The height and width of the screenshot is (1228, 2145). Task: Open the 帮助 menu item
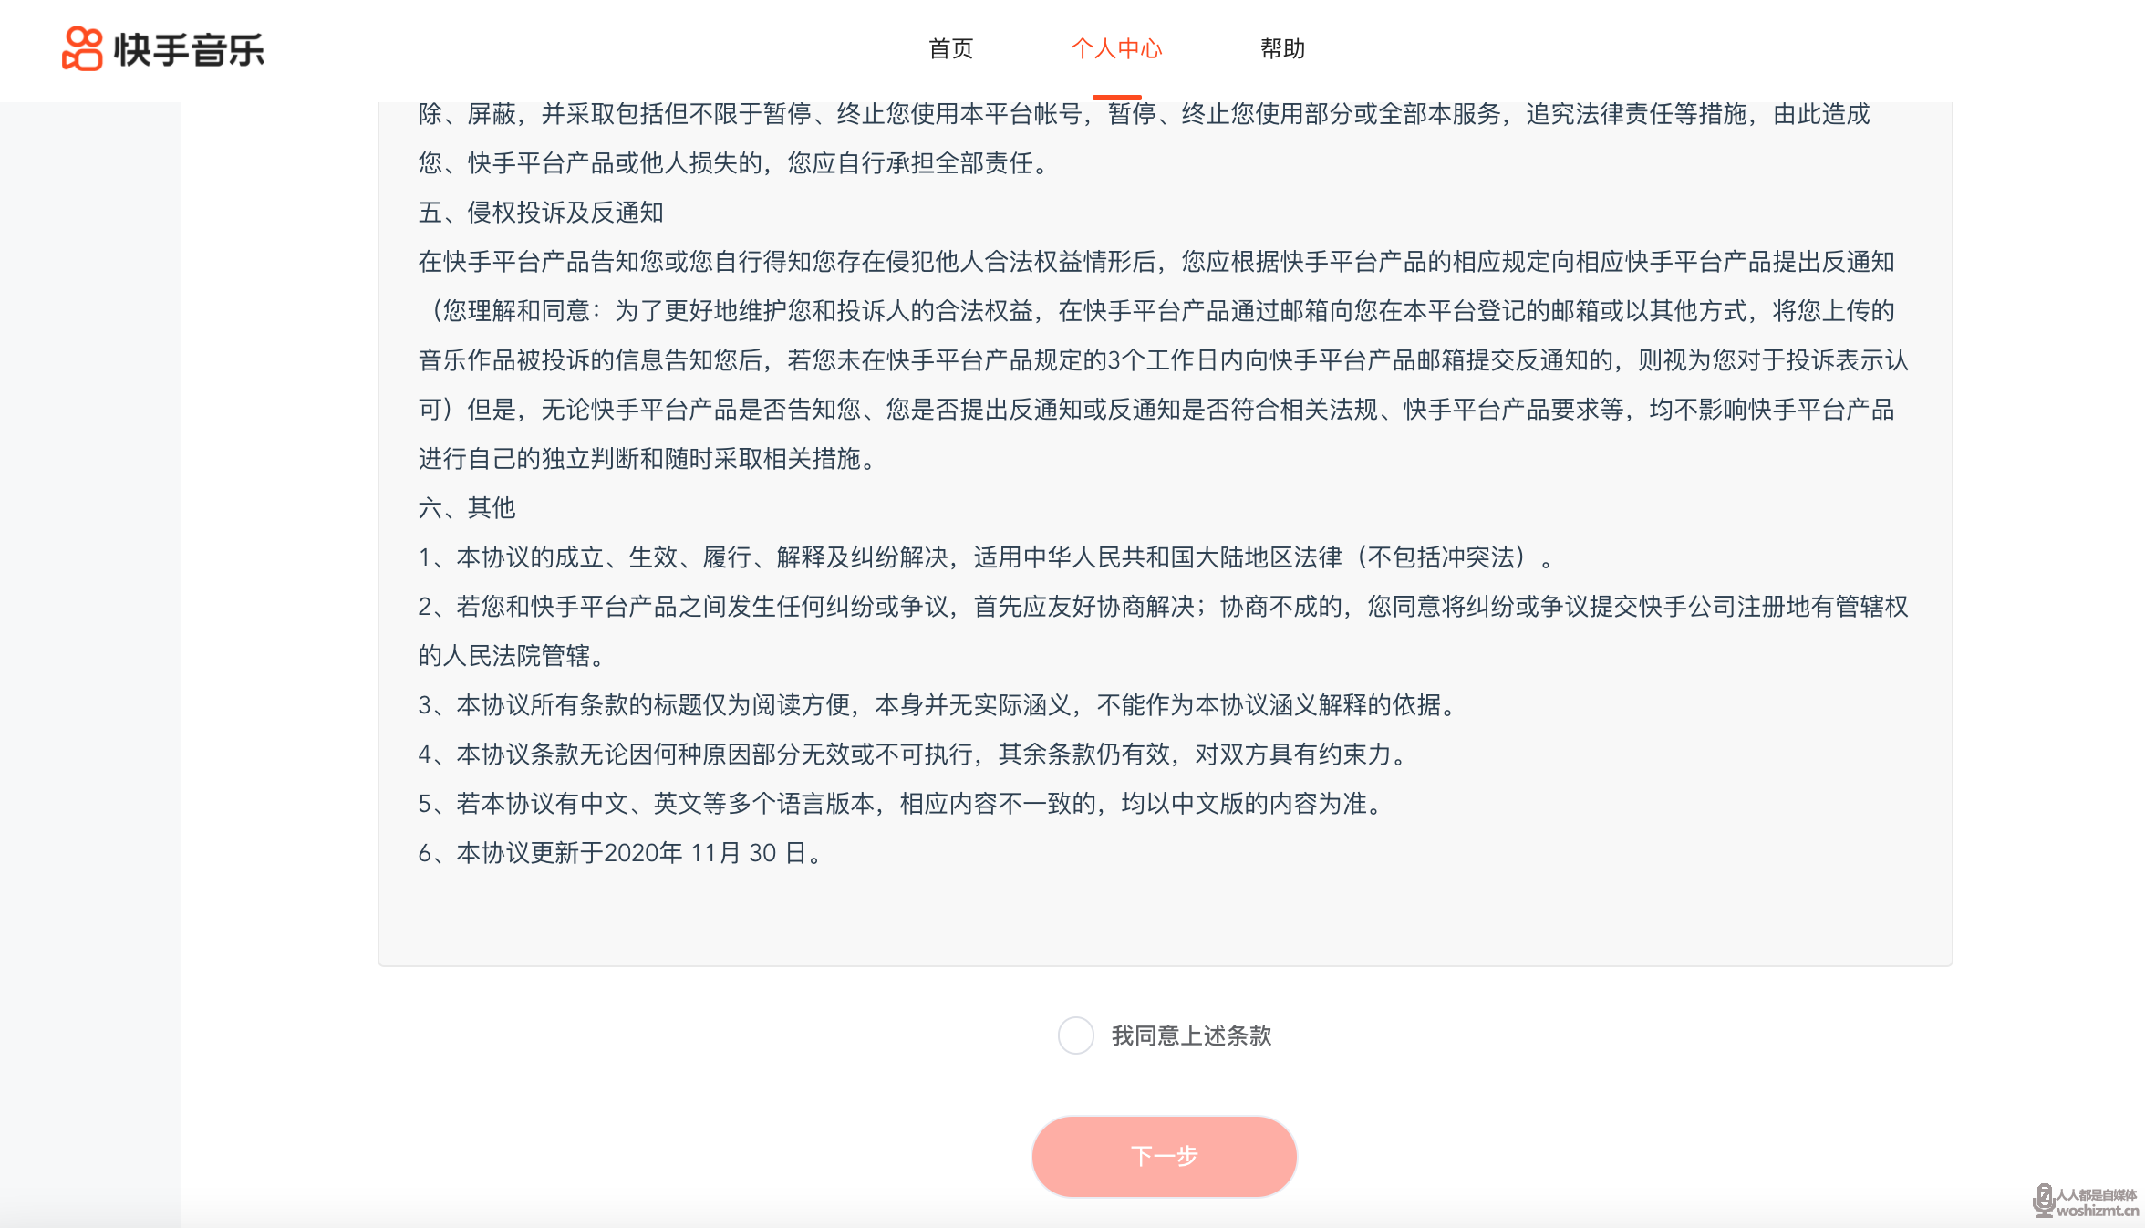[1282, 48]
